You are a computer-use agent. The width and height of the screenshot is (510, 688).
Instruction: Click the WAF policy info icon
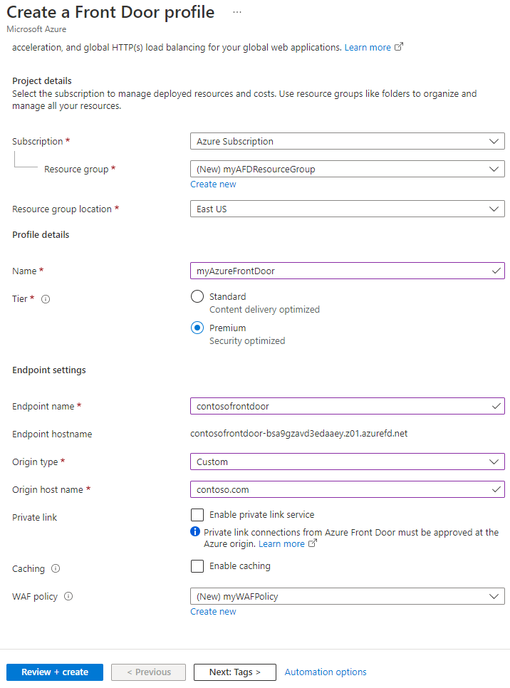point(68,597)
